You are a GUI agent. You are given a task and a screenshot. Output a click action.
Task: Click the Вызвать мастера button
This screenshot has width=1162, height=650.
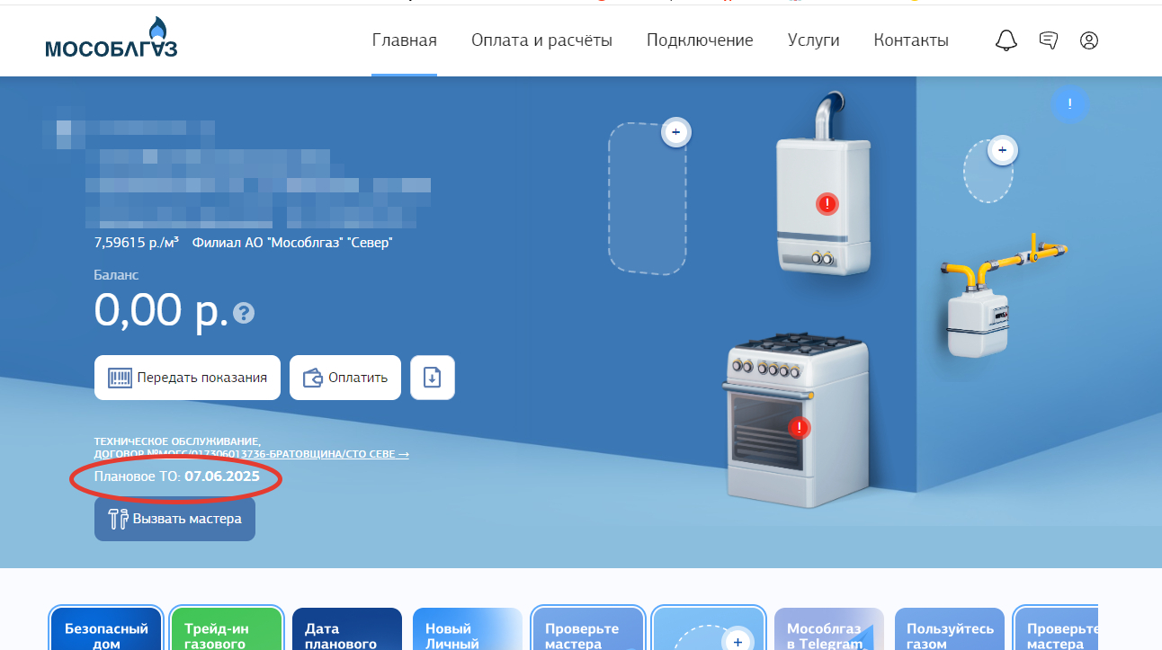[x=174, y=519]
